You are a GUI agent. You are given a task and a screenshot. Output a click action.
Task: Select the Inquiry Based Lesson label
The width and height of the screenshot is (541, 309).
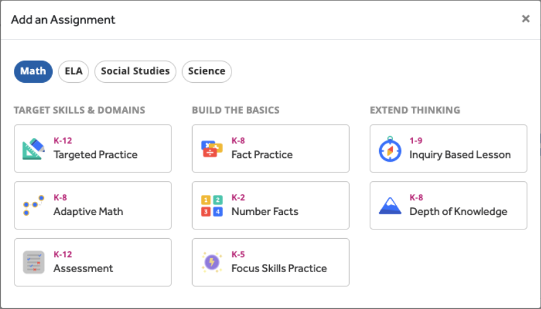460,155
